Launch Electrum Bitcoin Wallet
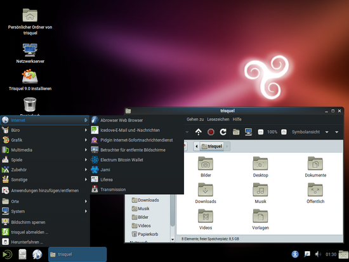This screenshot has height=262, width=349. [136, 160]
